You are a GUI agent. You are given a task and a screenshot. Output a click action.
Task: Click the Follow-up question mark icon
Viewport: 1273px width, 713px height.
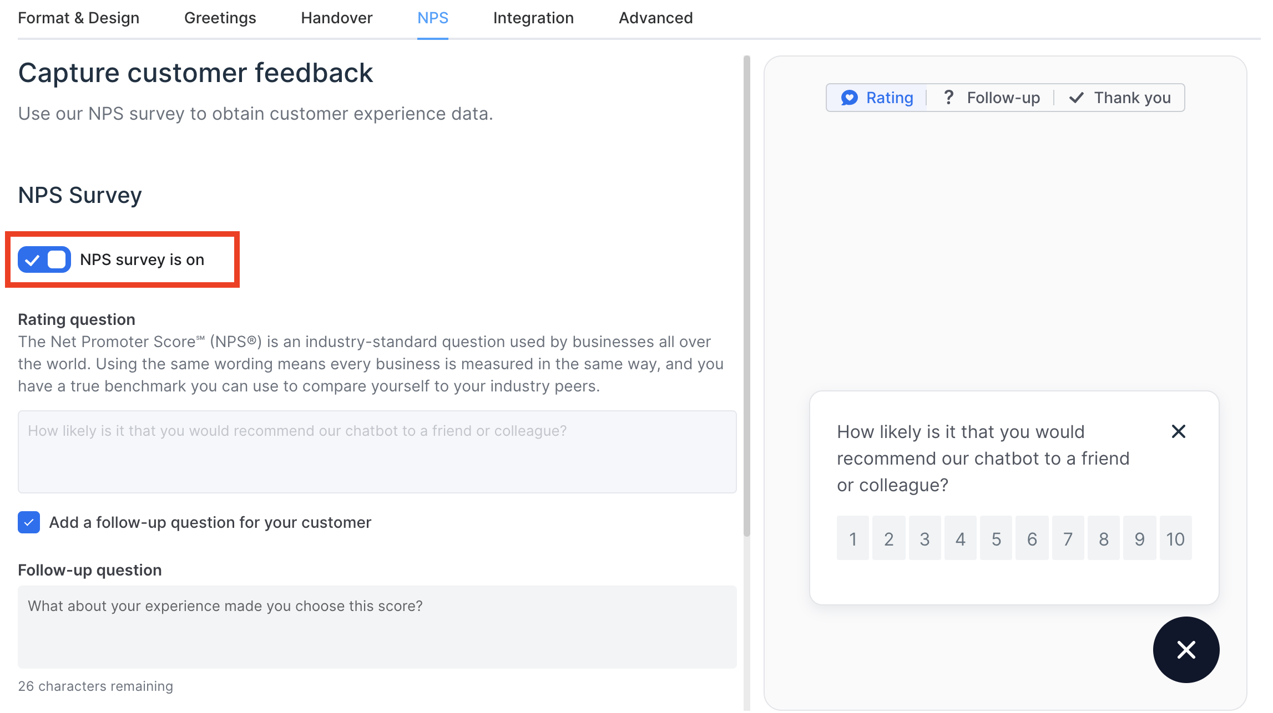(x=948, y=98)
